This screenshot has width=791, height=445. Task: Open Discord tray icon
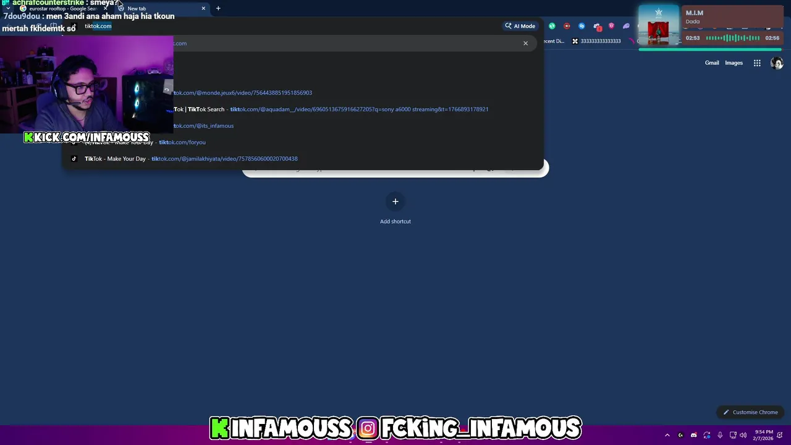[x=693, y=435]
